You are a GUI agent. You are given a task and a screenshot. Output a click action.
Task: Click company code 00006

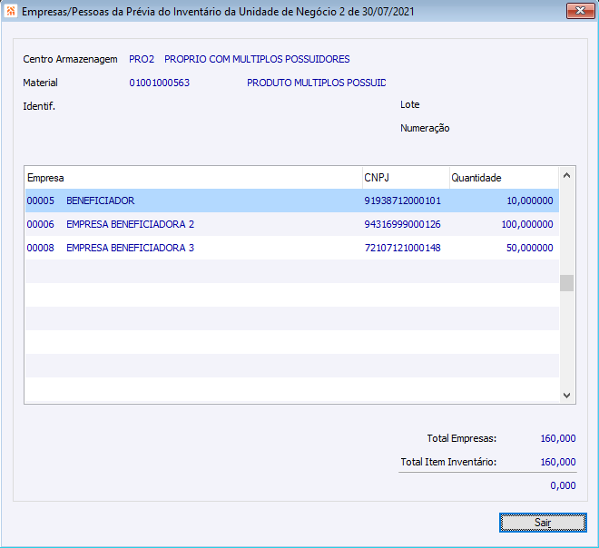coord(41,224)
